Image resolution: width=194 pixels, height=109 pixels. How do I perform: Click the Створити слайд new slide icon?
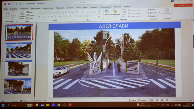(22, 13)
